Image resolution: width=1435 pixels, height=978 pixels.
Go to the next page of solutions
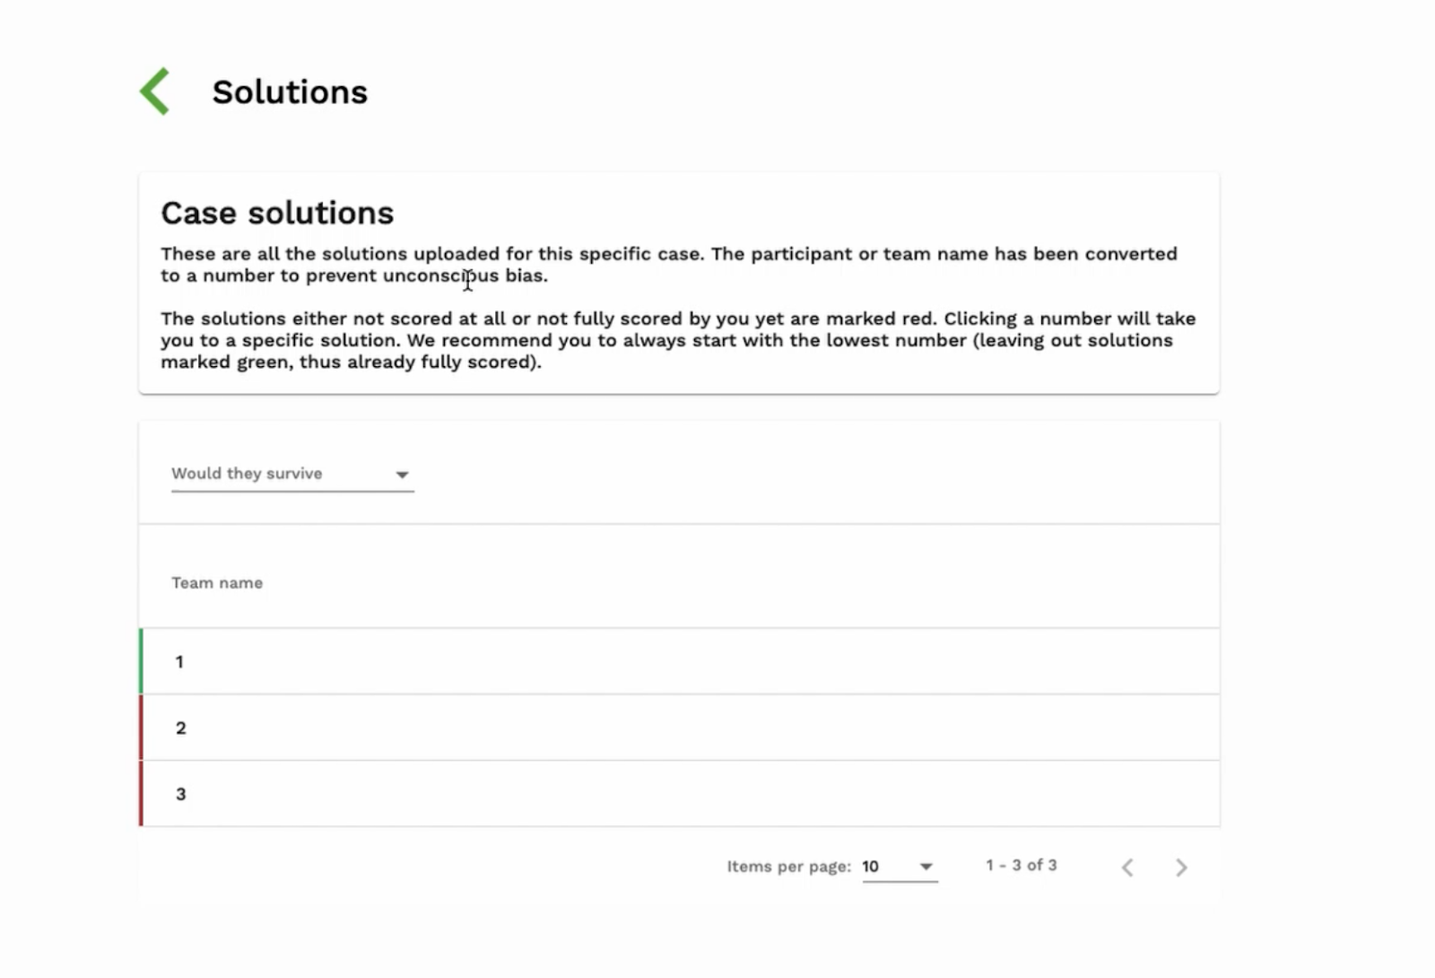tap(1181, 867)
